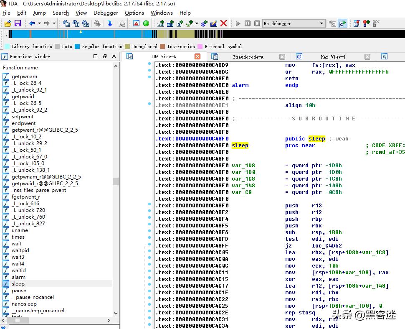
Task: Select the waitpid function in list
Action: pos(20,250)
